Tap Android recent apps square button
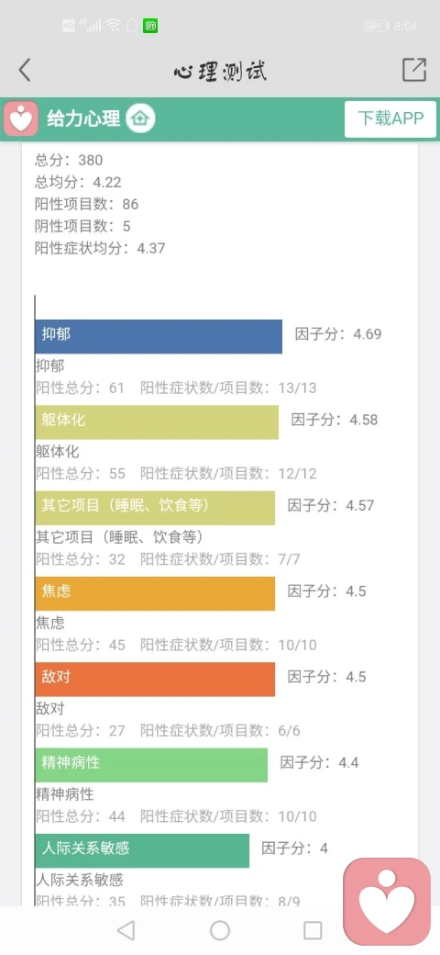Viewport: 440px width, 955px height. pos(313,930)
